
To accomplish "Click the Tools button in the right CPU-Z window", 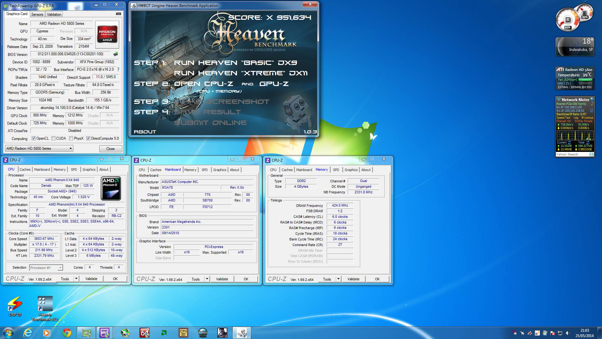I will click(327, 279).
